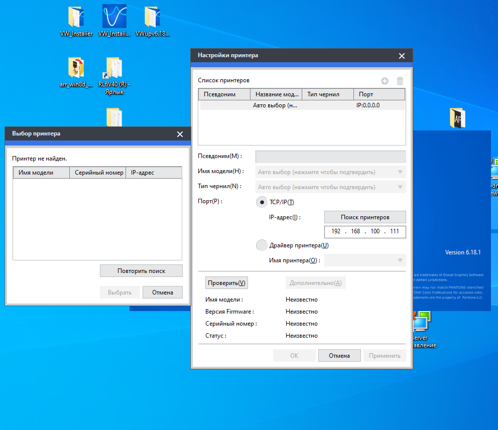
Task: Click Отмена in Настройки принтера window
Action: tap(339, 355)
